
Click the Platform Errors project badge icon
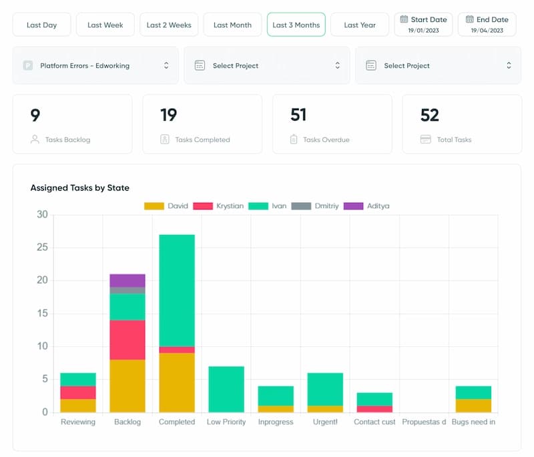28,65
